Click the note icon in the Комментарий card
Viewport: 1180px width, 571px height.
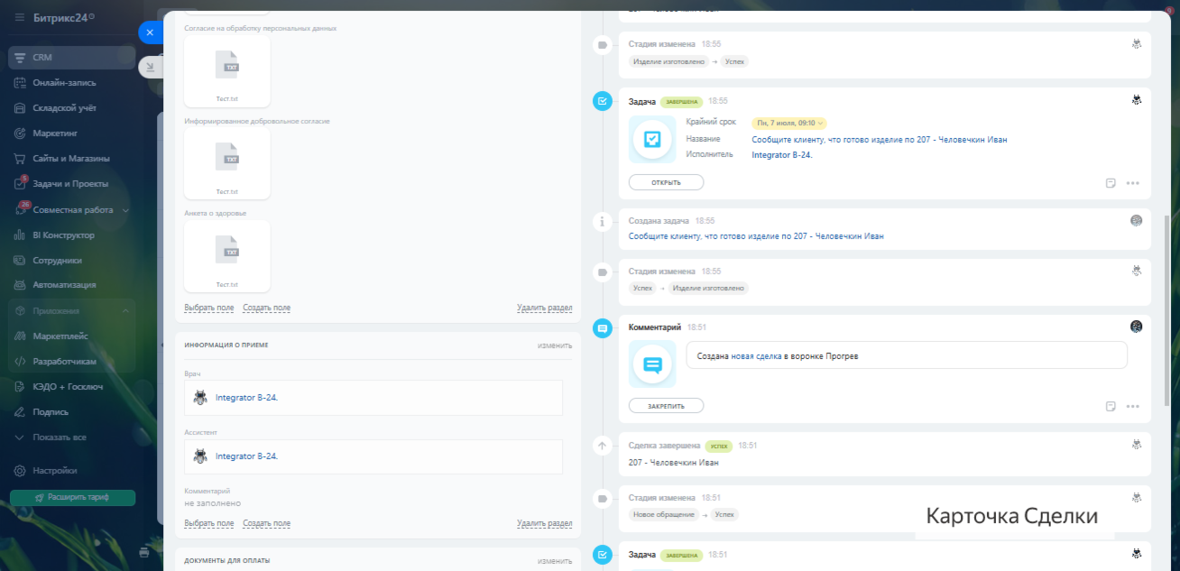click(x=1111, y=407)
